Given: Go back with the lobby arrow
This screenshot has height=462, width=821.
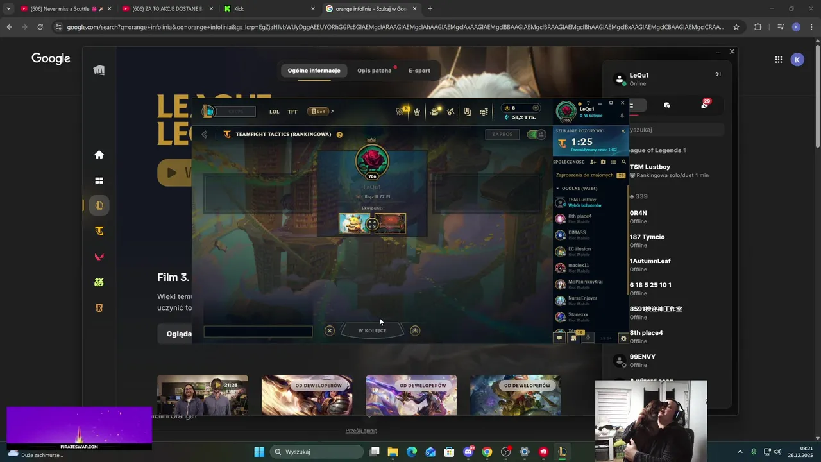Looking at the screenshot, I should [205, 134].
